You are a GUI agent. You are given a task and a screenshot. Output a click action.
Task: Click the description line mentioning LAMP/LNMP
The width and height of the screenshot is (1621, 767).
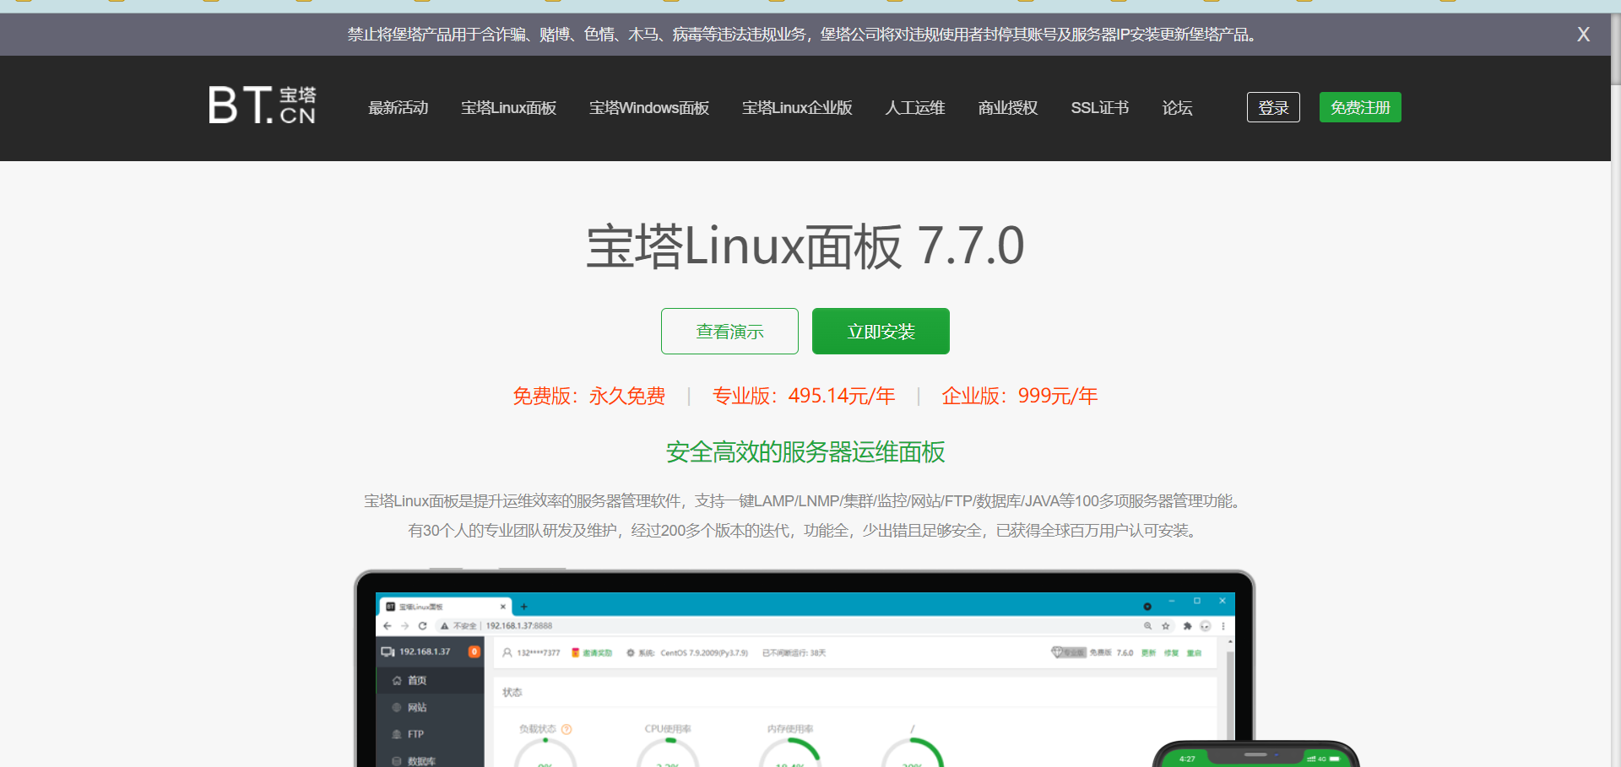click(x=805, y=501)
